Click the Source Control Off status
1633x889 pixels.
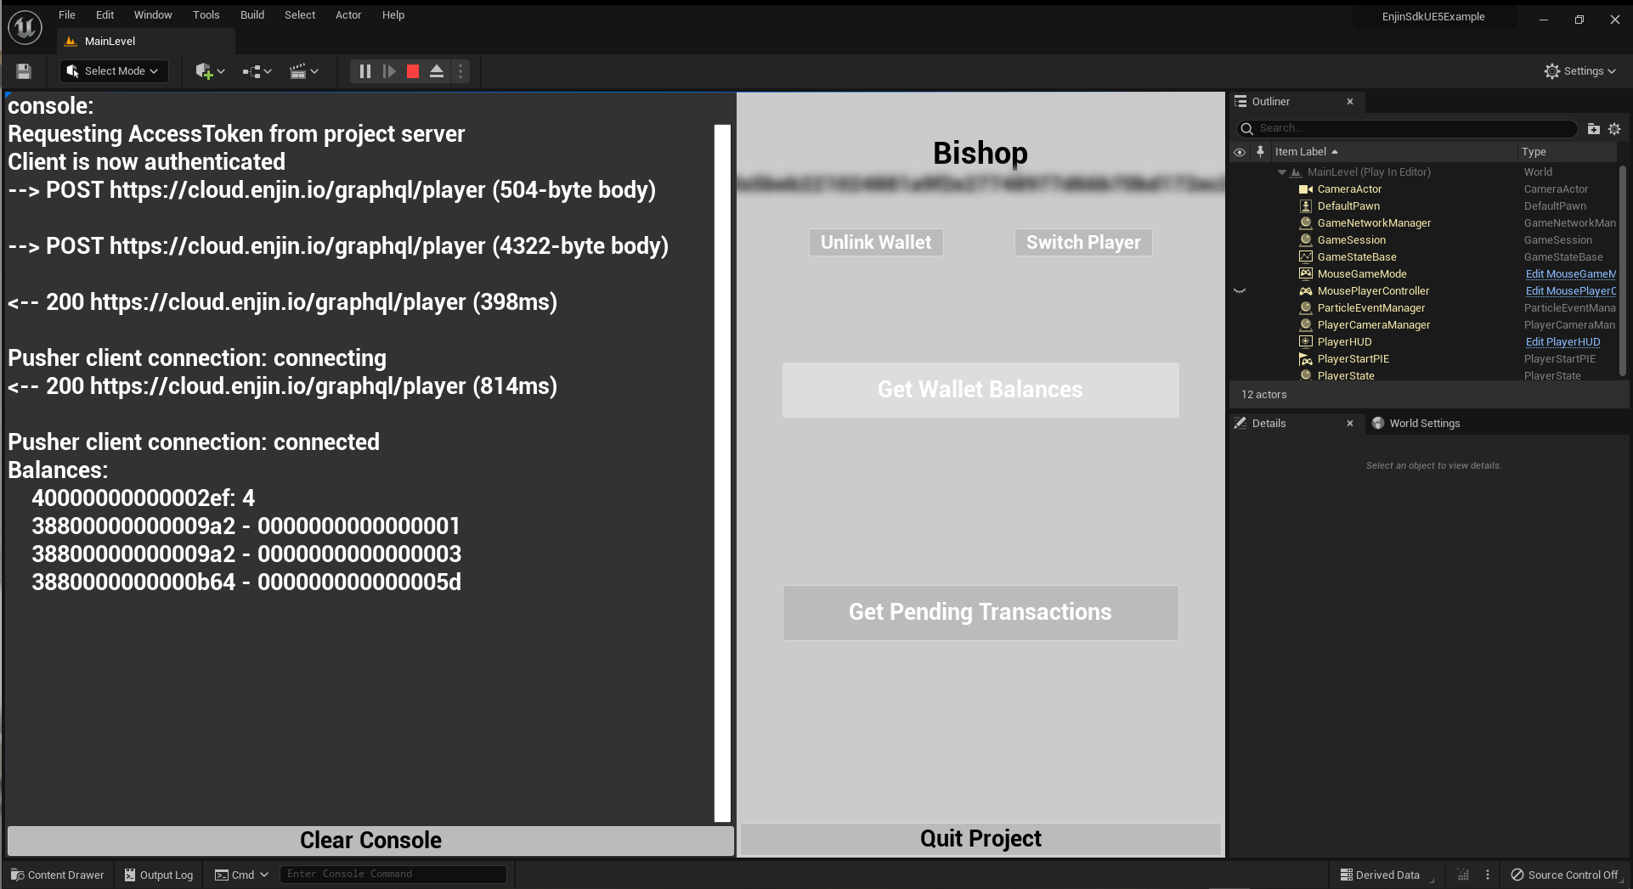tap(1565, 875)
